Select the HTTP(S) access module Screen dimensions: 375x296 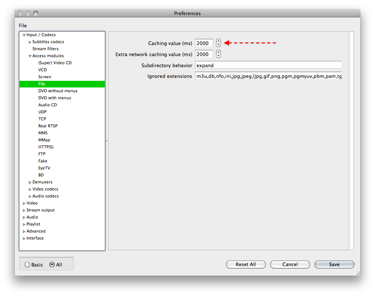46,147
